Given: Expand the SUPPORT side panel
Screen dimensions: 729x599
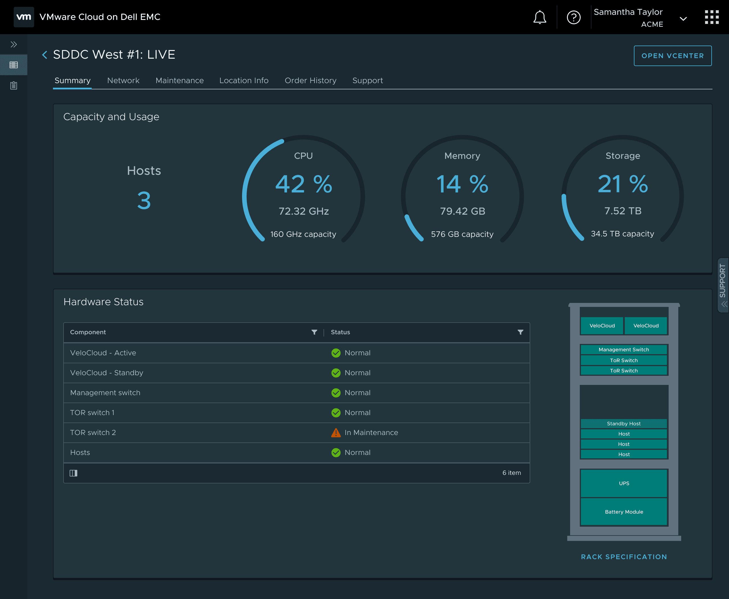Looking at the screenshot, I should pos(723,285).
